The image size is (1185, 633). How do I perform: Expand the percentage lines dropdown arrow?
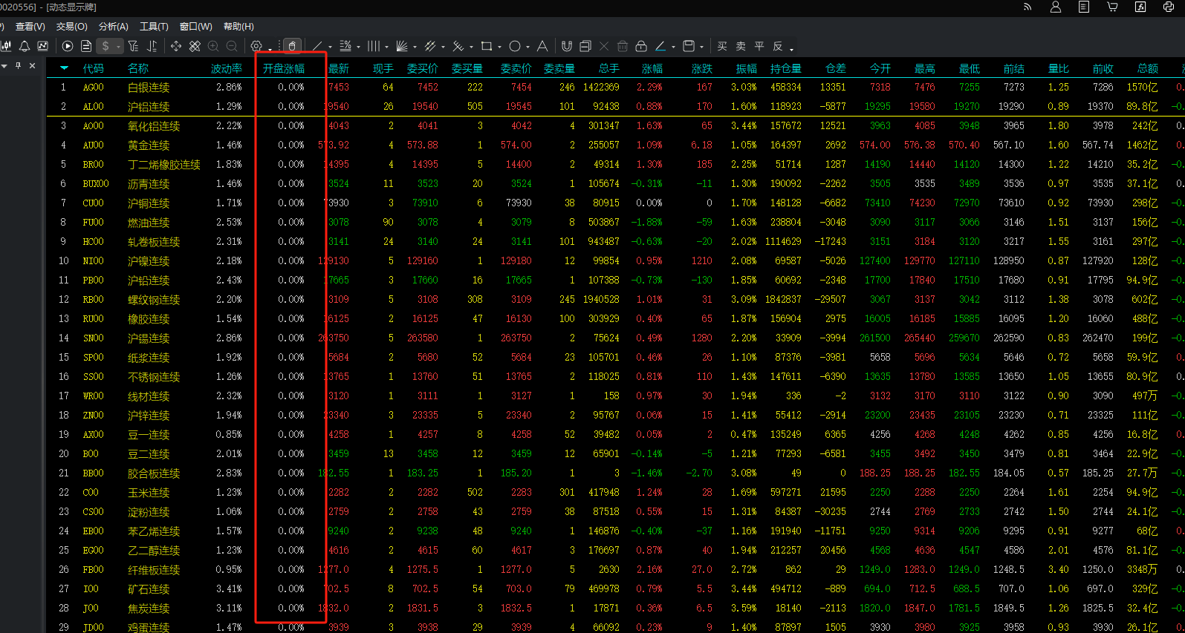pos(358,47)
